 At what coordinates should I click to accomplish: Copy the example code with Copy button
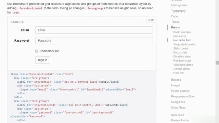pyautogui.click(x=151, y=20)
